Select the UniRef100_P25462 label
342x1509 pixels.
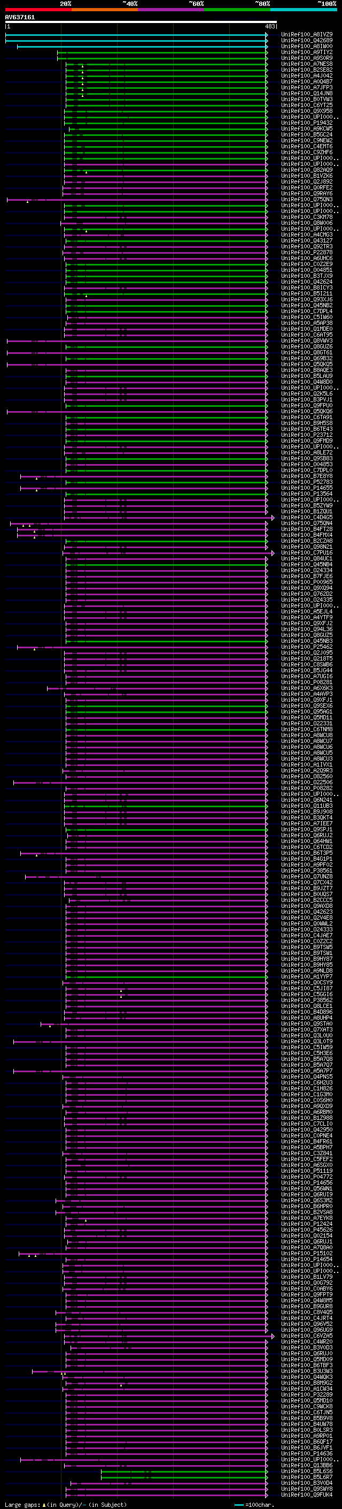307,647
